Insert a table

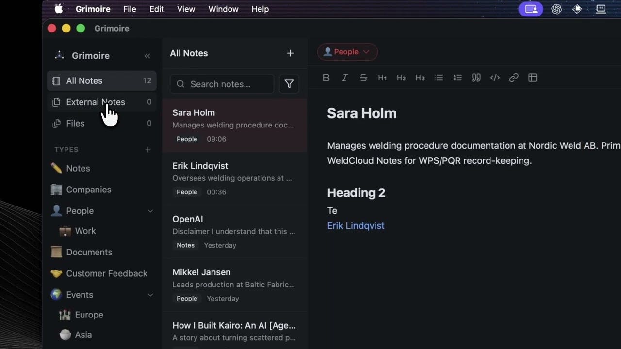click(533, 78)
